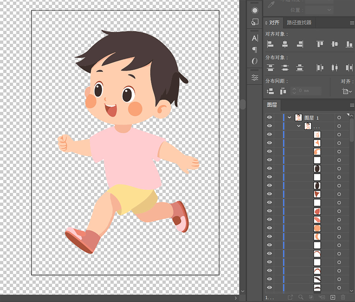Select the 图层 1 layer name

(311, 118)
